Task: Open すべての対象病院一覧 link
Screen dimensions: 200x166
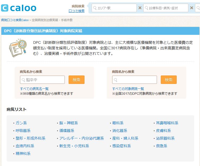Action: click(128, 89)
